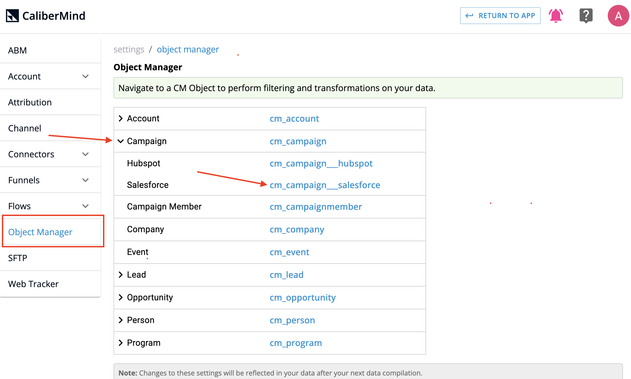Open the pink notification bell

pos(556,16)
